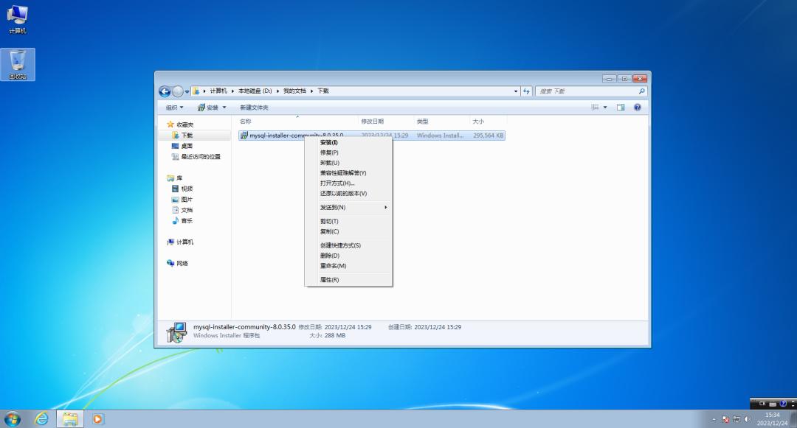This screenshot has height=428, width=797.
Task: Sort by the 名称 column header
Action: point(297,122)
